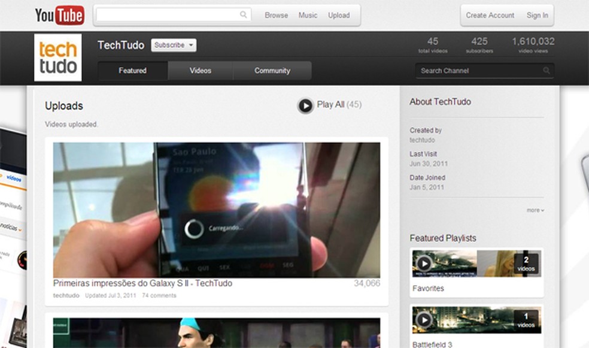Open the 74 comments link
589x348 pixels.
pyautogui.click(x=159, y=295)
